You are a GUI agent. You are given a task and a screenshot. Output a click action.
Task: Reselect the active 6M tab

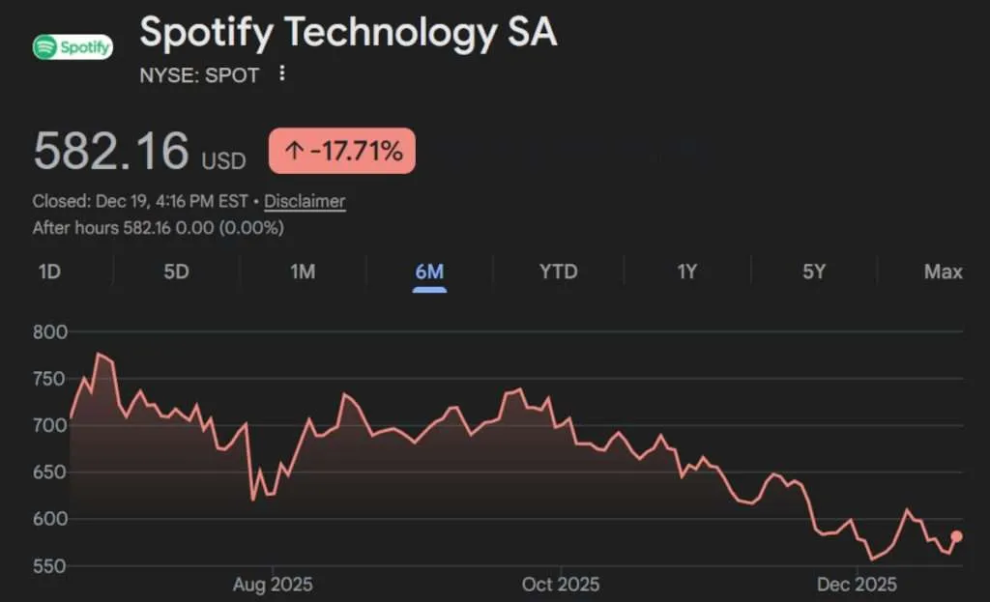(430, 272)
